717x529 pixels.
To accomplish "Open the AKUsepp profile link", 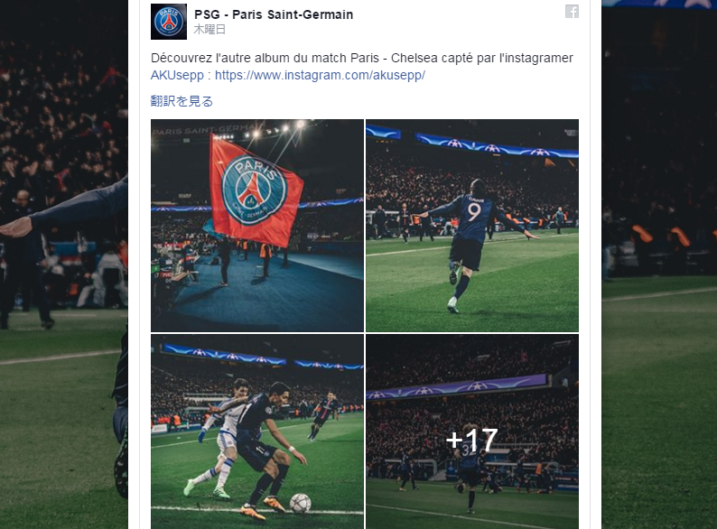I will 177,75.
